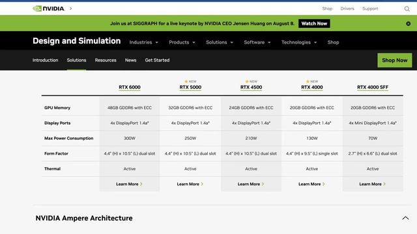This screenshot has height=234, width=417.
Task: Open the RTX 6000 column heading link
Action: tap(130, 87)
